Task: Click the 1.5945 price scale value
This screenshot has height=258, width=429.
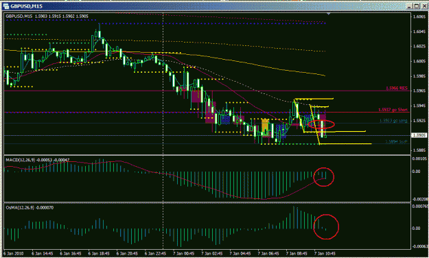Action: (419, 106)
